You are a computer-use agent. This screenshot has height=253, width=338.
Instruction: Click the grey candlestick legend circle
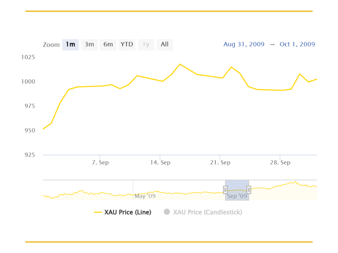[x=167, y=212]
